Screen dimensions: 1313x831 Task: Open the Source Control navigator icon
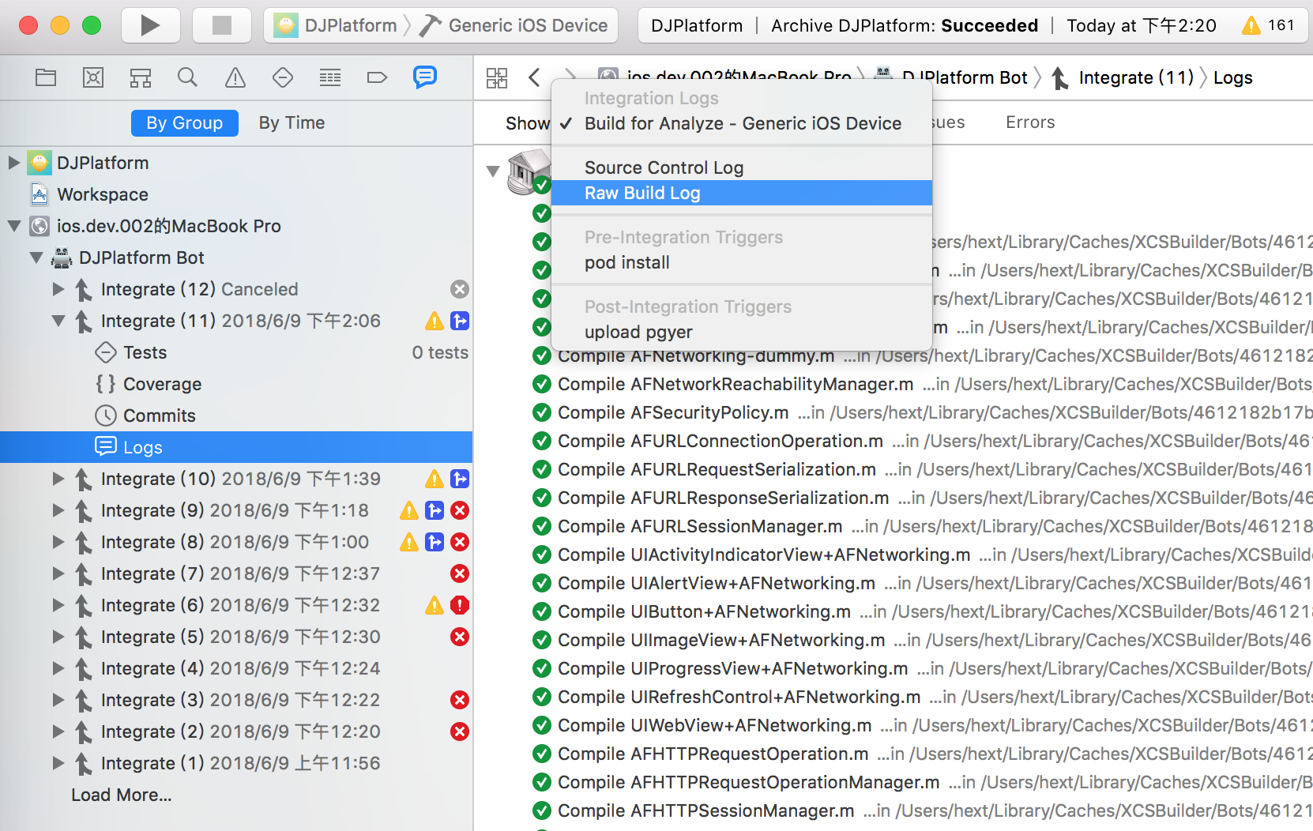pyautogui.click(x=93, y=77)
